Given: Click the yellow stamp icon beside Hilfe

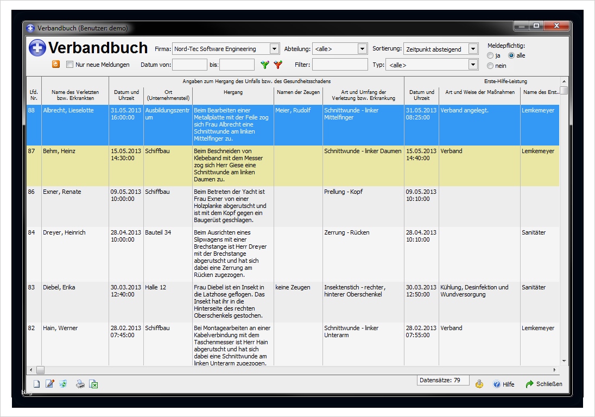Looking at the screenshot, I should (479, 384).
